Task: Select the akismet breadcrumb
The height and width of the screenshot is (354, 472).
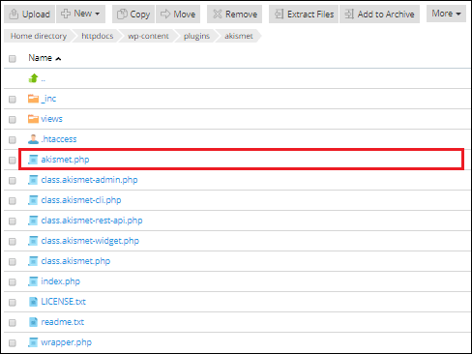Action: coord(239,36)
